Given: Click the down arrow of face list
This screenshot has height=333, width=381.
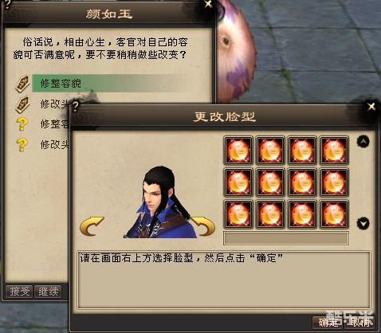Looking at the screenshot, I should 363,223.
